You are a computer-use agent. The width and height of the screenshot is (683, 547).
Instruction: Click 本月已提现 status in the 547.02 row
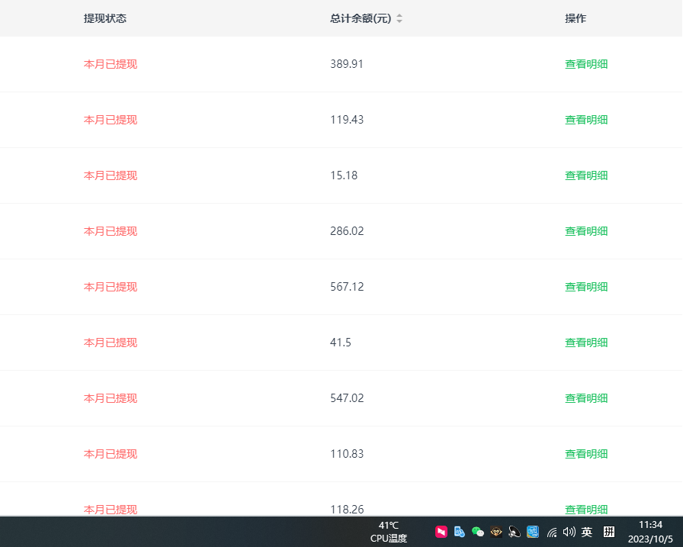pos(111,398)
